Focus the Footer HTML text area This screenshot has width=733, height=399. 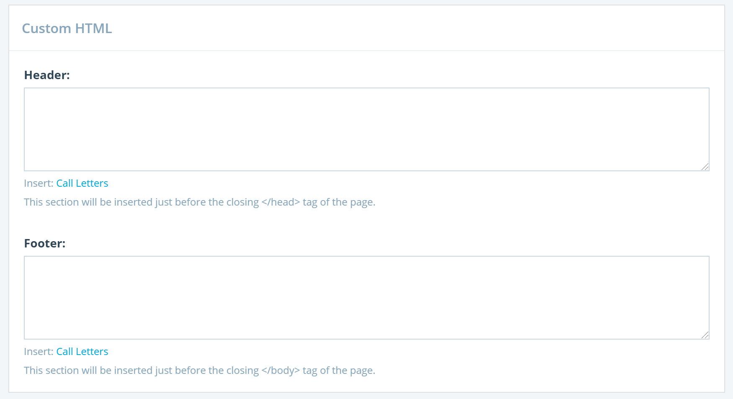coord(366,298)
